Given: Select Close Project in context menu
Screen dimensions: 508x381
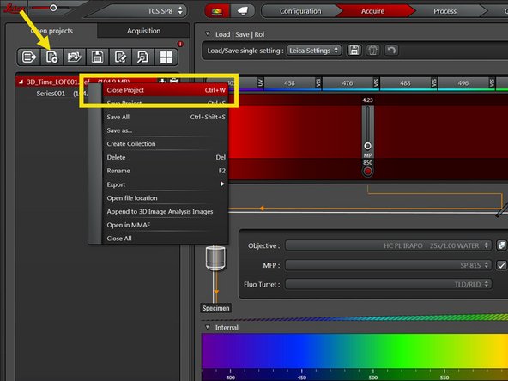Looking at the screenshot, I should [166, 90].
